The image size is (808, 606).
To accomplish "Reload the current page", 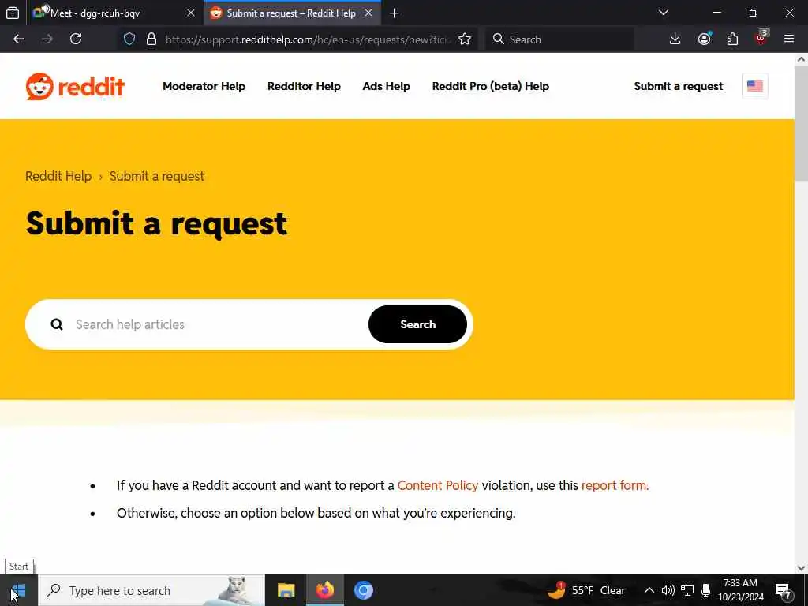I will click(x=76, y=39).
